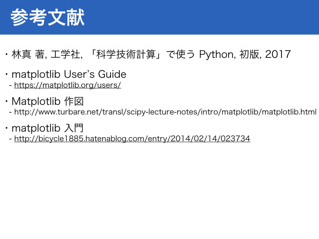Click the 'Matplotlib 作図' heading
The height and width of the screenshot is (239, 319).
point(48,101)
